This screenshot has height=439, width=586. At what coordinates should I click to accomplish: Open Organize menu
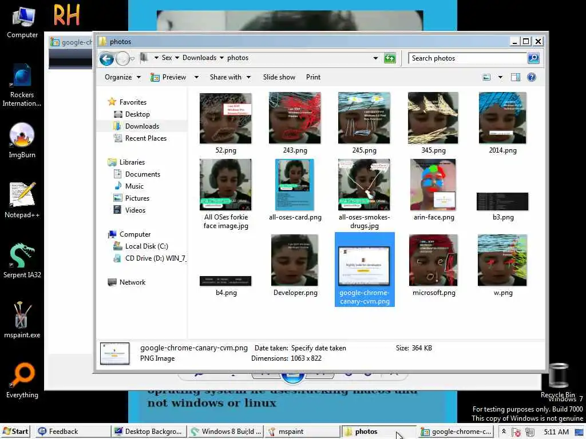(x=122, y=77)
